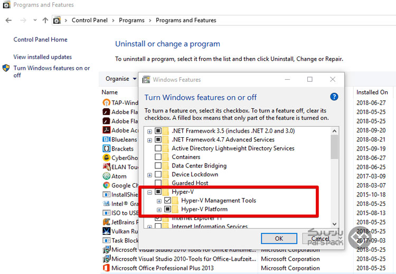Viewport: 396px width, 274px height.
Task: Expand the Hyper-V Management Tools node
Action: (159, 201)
